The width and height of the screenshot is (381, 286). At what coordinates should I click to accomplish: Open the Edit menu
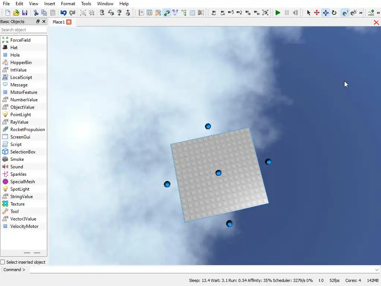[x=19, y=4]
